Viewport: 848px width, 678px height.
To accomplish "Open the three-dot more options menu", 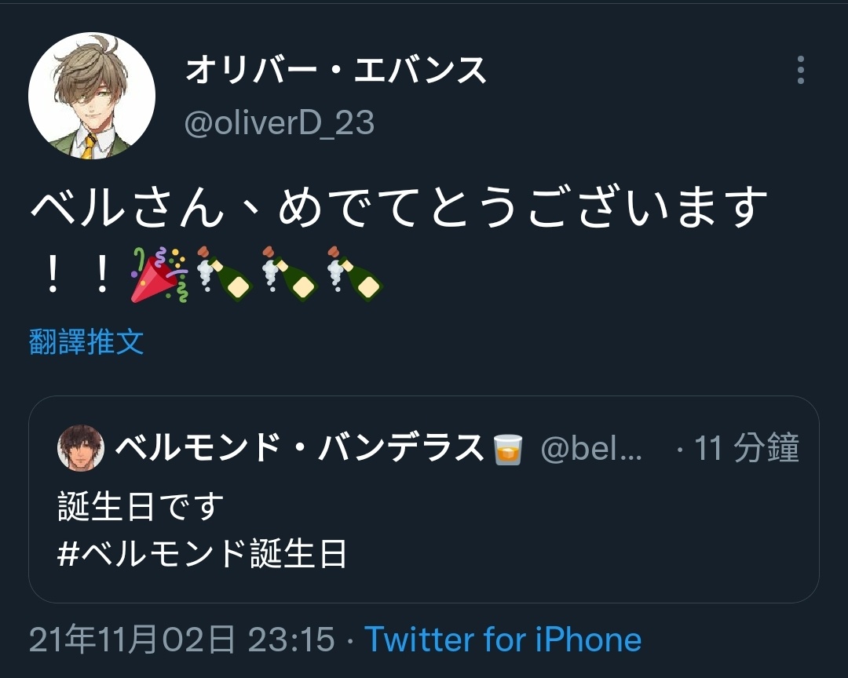I will pyautogui.click(x=800, y=70).
